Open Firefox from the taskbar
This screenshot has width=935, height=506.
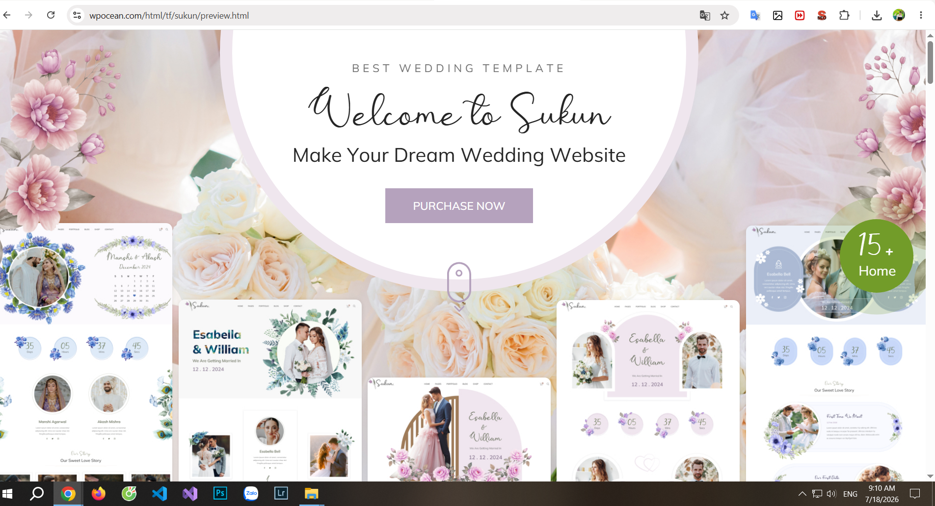click(x=98, y=494)
